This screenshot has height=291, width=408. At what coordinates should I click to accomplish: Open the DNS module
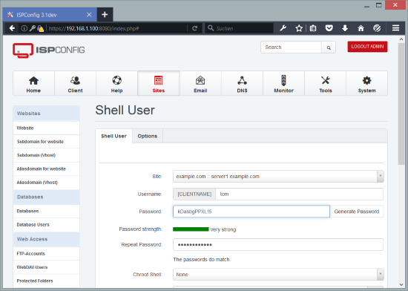(242, 84)
